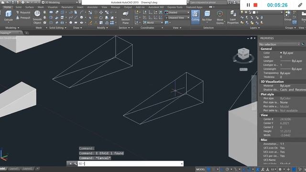
Task: Click the quick select icon in Properties panel
Action: pyautogui.click(x=303, y=44)
